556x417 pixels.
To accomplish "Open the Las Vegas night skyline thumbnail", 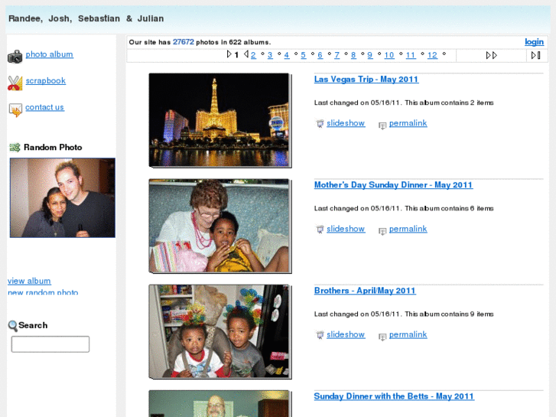I will 219,120.
